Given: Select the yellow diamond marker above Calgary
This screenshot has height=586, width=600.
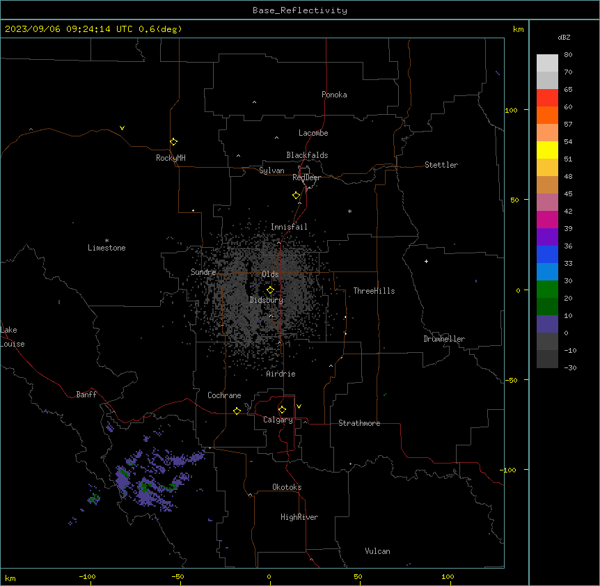Looking at the screenshot, I should (282, 410).
